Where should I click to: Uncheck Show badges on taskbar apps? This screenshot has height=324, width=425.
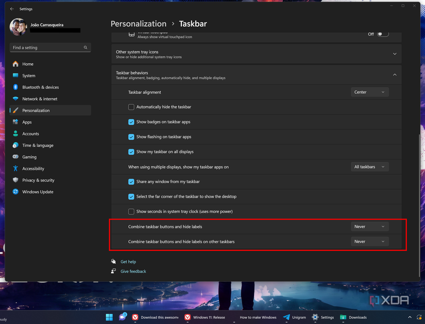click(131, 122)
